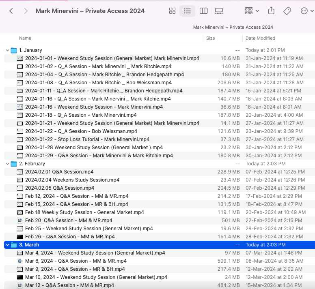
Task: Select the 2024-01-01 Weekend Study Session file icon
Action: (x=19, y=58)
